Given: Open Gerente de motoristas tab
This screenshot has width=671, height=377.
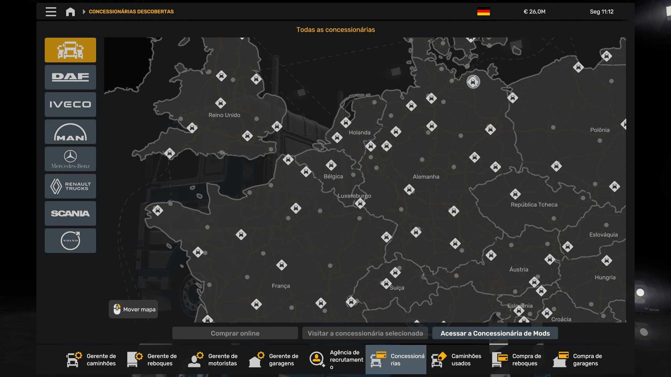Looking at the screenshot, I should click(213, 360).
